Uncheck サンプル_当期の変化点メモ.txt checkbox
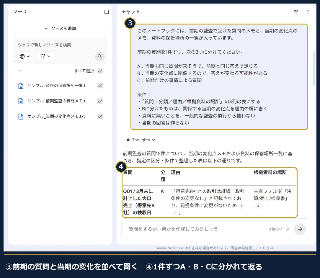The image size is (320, 278). tap(100, 116)
